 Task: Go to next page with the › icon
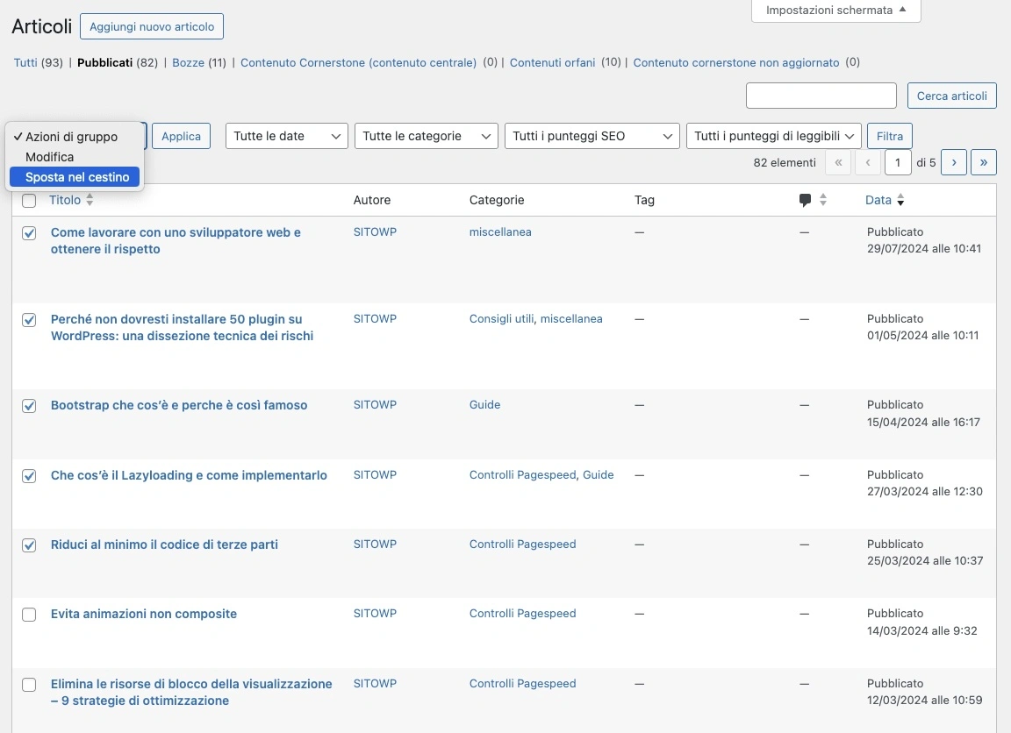coord(954,162)
